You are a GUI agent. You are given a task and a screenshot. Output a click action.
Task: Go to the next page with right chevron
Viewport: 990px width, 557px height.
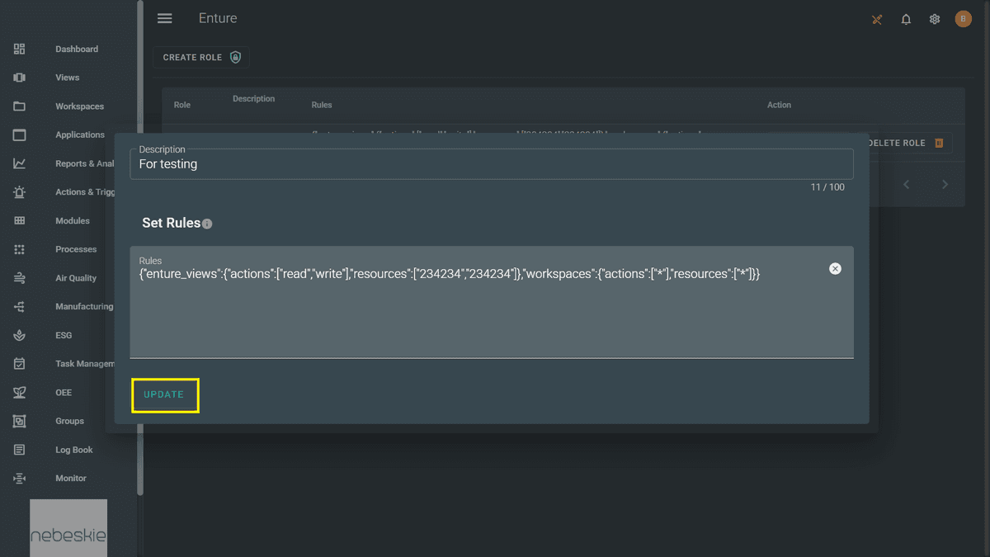(945, 184)
